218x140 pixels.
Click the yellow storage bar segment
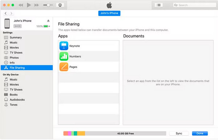(81, 133)
